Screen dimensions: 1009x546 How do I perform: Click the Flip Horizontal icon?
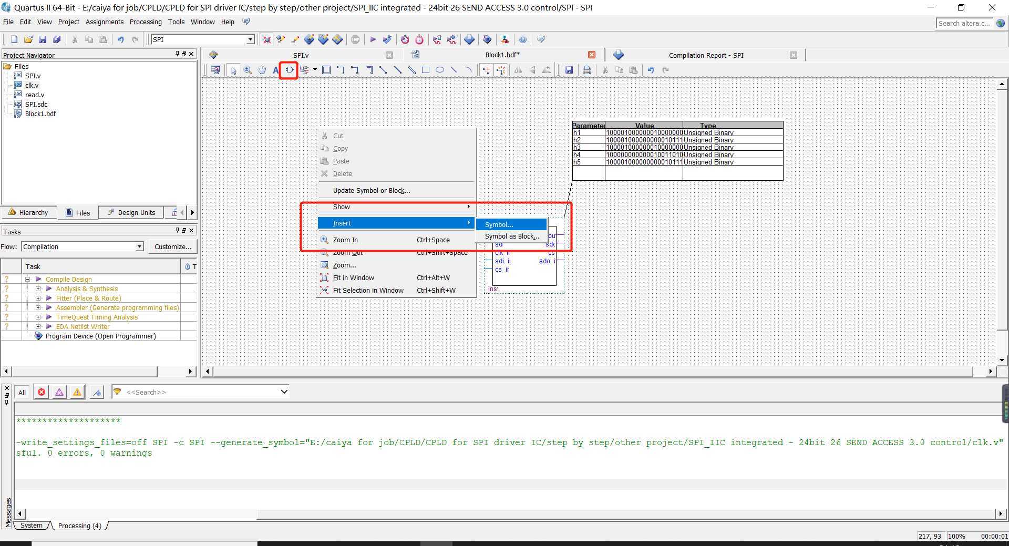pos(518,70)
